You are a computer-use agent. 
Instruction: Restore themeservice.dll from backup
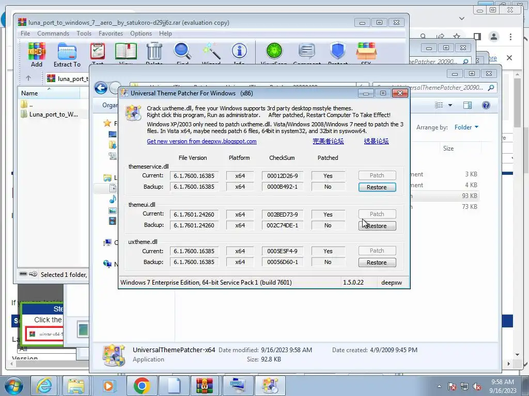[x=377, y=187]
